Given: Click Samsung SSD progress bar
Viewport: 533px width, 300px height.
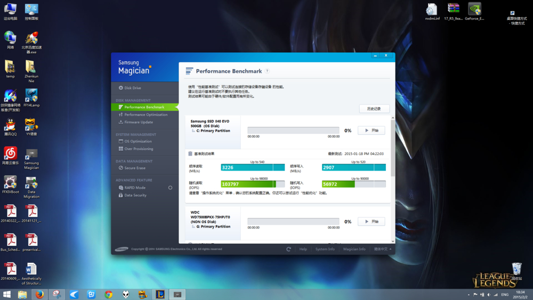Looking at the screenshot, I should click(293, 131).
